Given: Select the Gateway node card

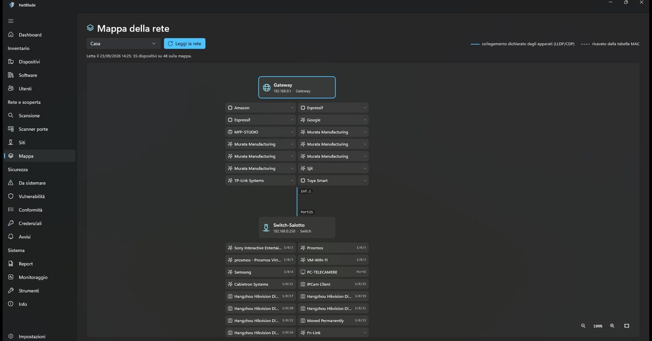Looking at the screenshot, I should (297, 87).
